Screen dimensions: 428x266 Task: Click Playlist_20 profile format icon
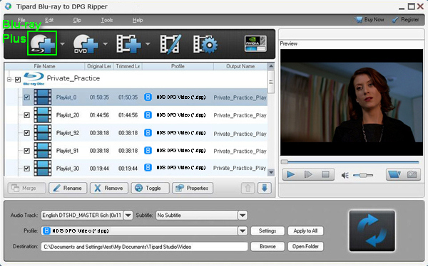(148, 115)
